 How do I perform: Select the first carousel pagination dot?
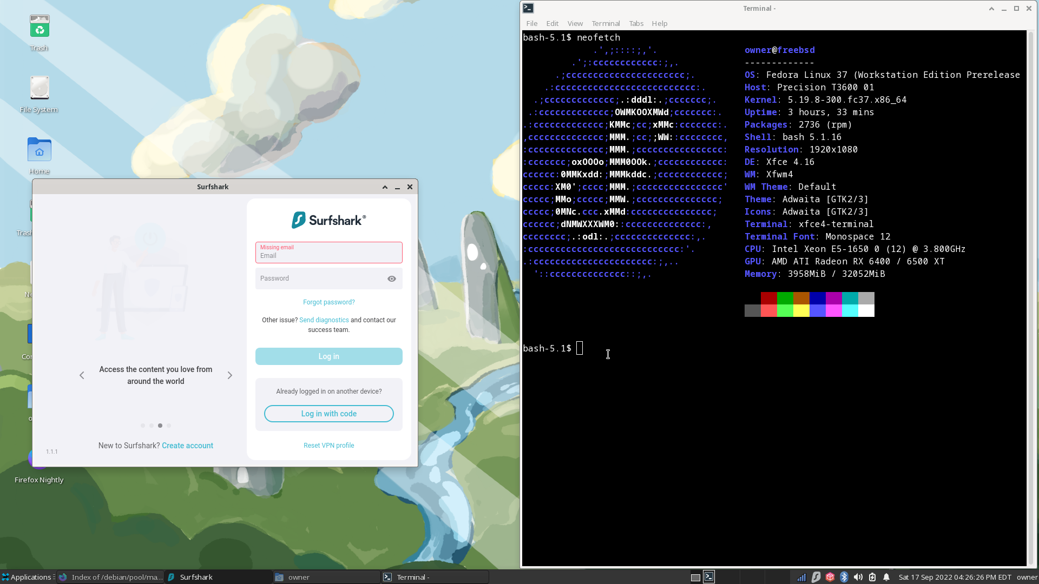(x=143, y=426)
